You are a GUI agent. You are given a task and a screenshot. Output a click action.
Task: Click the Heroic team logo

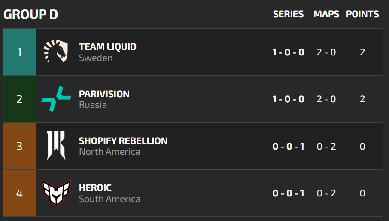[56, 193]
